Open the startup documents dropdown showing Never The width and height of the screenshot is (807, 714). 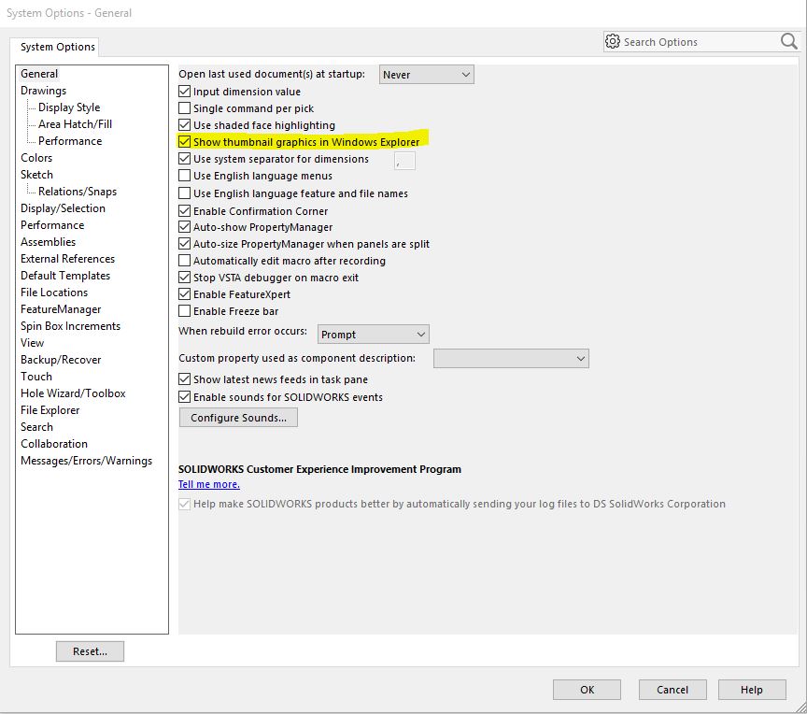click(427, 75)
